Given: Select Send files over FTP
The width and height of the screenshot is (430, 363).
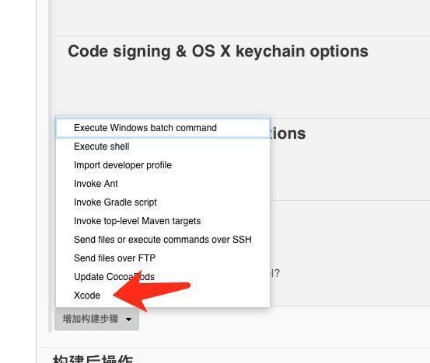Looking at the screenshot, I should tap(163, 258).
